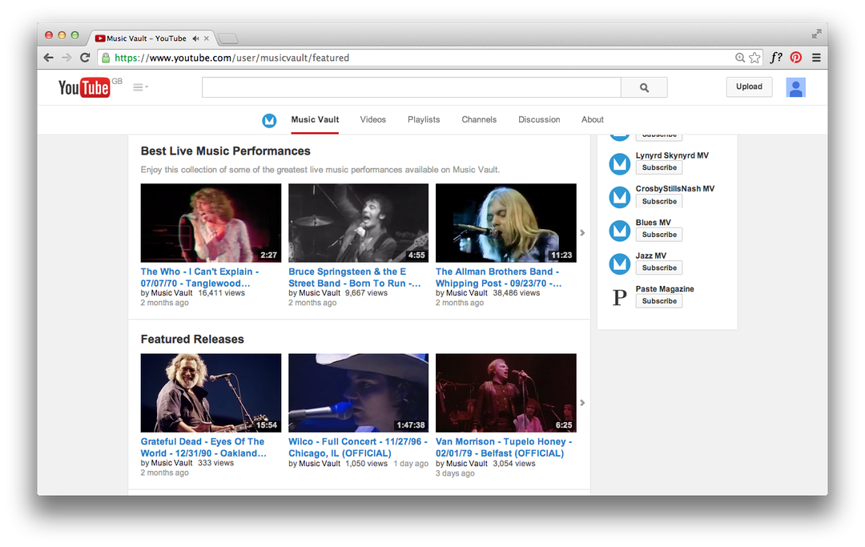Click Grateful Dead - Eyes Of The World title
Image resolution: width=865 pixels, height=547 pixels.
(203, 447)
